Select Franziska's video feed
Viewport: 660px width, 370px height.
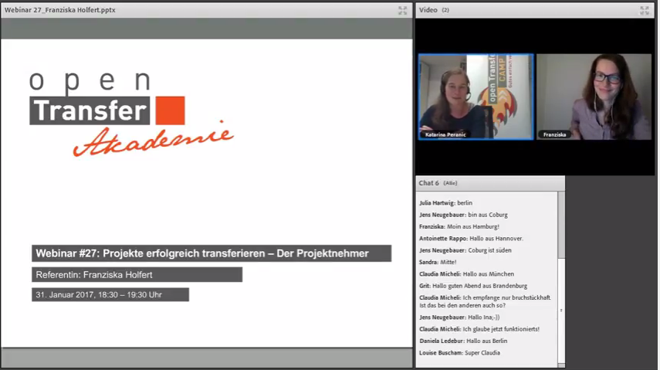pyautogui.click(x=594, y=97)
